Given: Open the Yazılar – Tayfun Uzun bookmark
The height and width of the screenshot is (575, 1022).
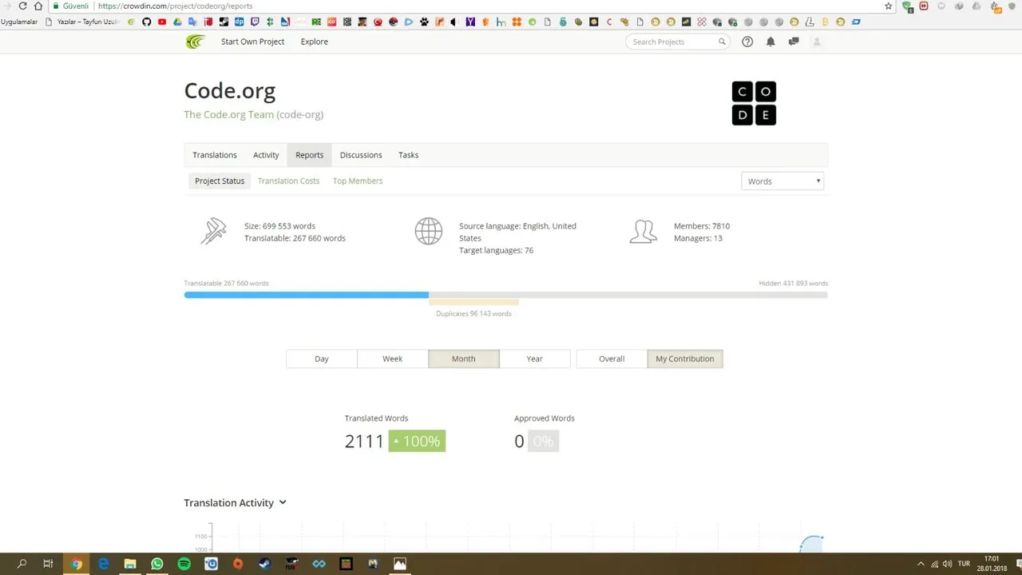Looking at the screenshot, I should [x=82, y=22].
